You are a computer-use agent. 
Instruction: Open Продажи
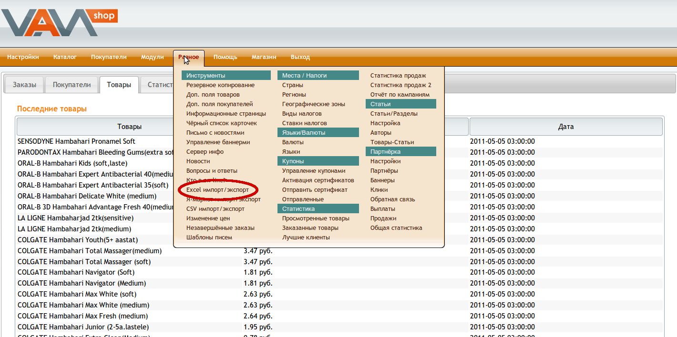(x=383, y=218)
